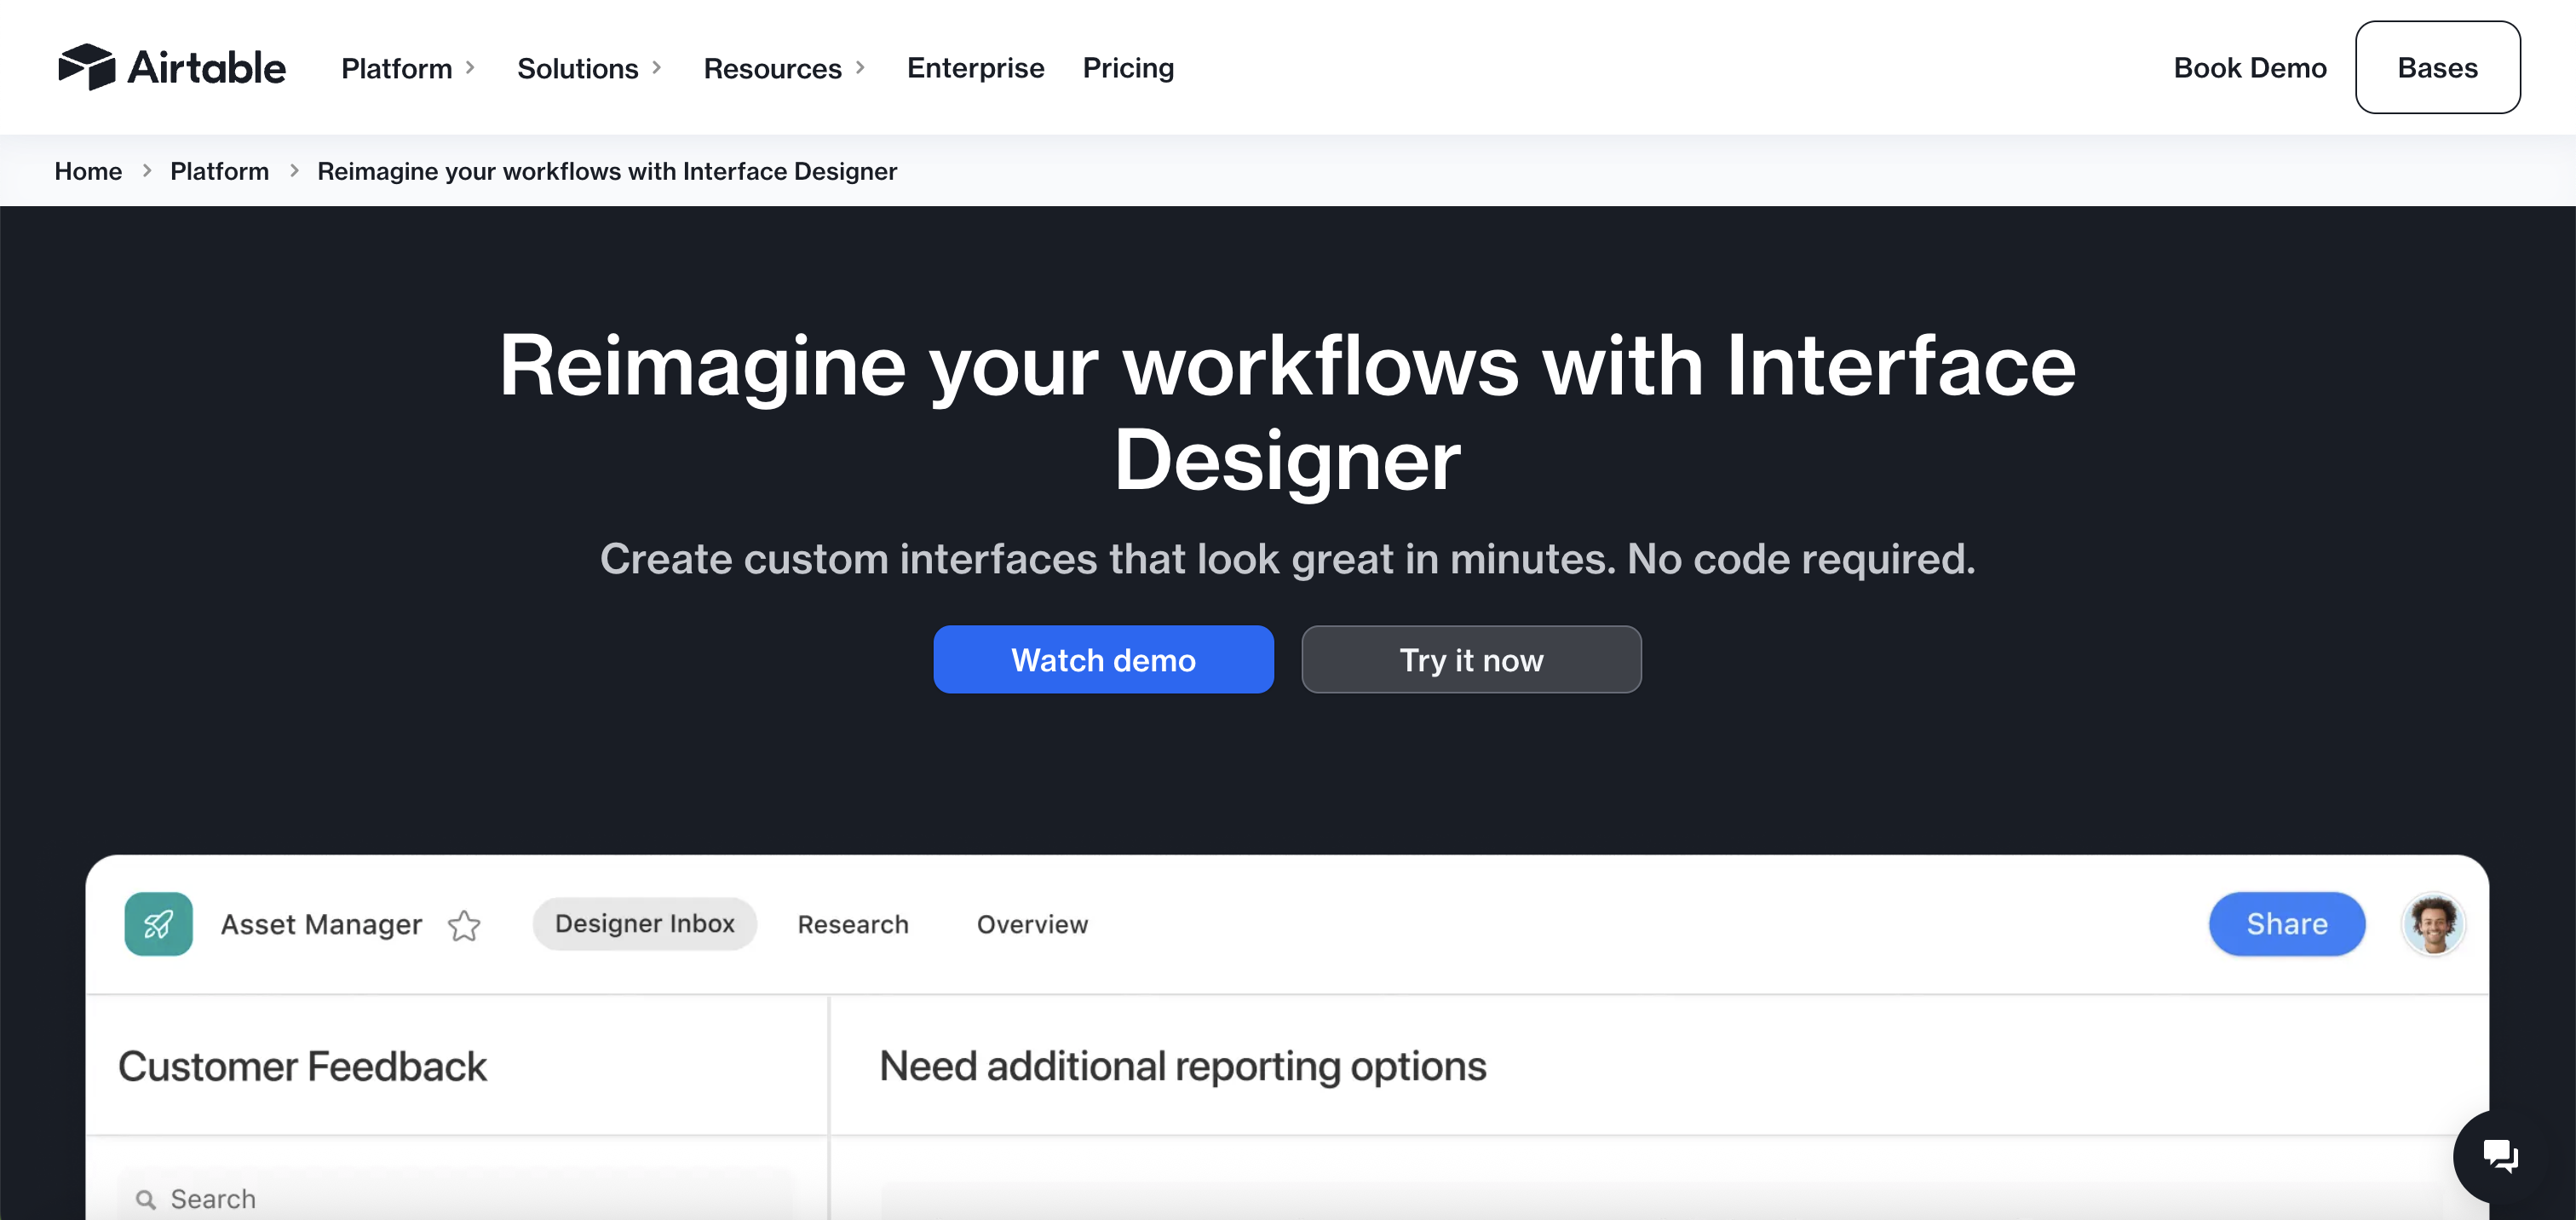Expand the Platform menu chevron
2576x1220 pixels.
coord(470,67)
